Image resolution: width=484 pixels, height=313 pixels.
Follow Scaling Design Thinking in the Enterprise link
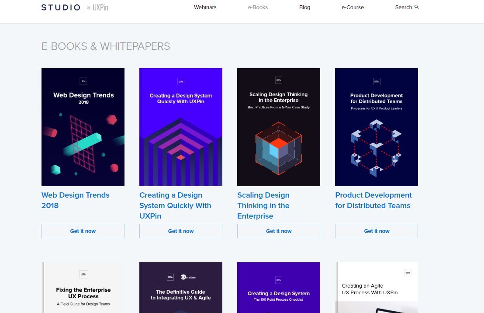(x=263, y=205)
